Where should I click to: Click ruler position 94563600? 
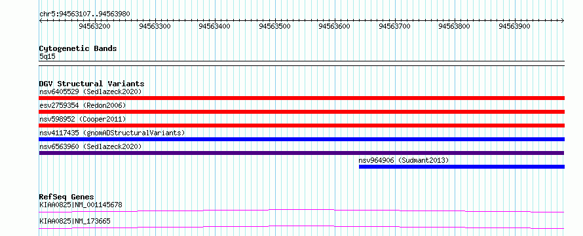tap(335, 26)
